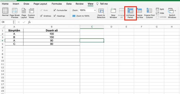Hide the current window
This screenshot has height=94, width=180.
160,13
